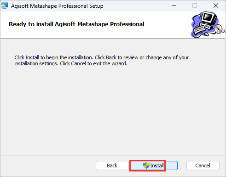Screen dimensions: 226x177
Task: Click the Install button to begin installation
Action: (154, 166)
